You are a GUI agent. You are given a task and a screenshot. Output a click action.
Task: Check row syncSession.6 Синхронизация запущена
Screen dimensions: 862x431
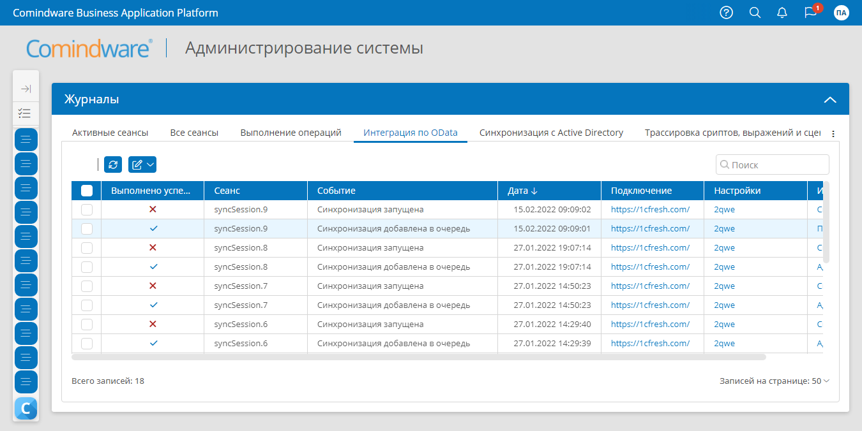[87, 325]
